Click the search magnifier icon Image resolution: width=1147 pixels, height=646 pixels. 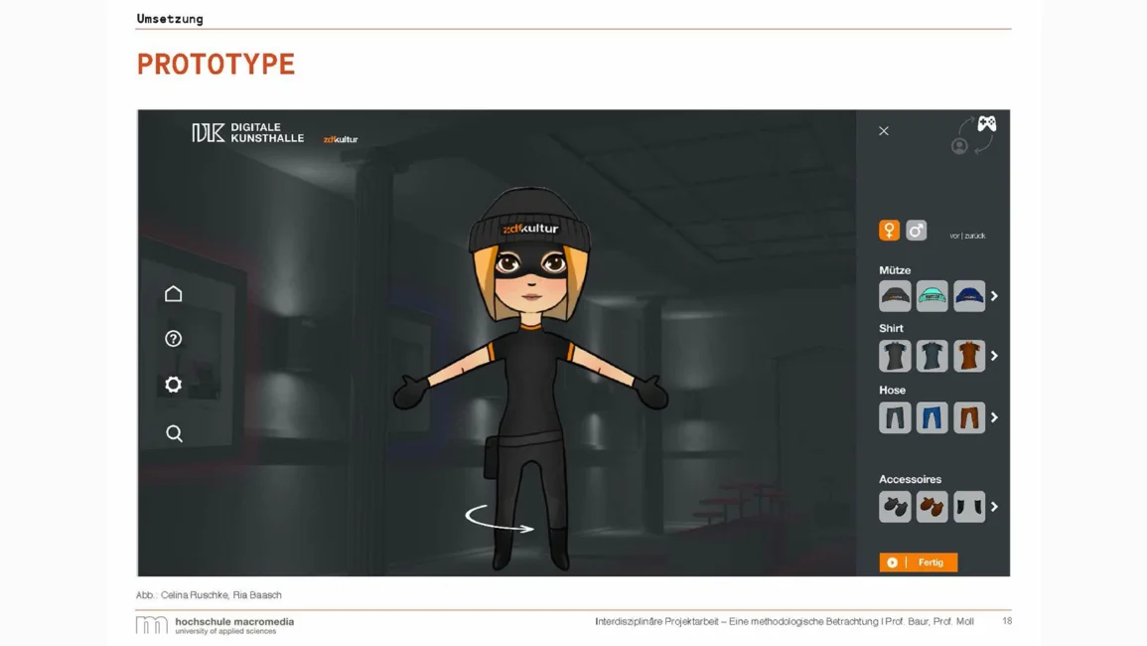[174, 433]
